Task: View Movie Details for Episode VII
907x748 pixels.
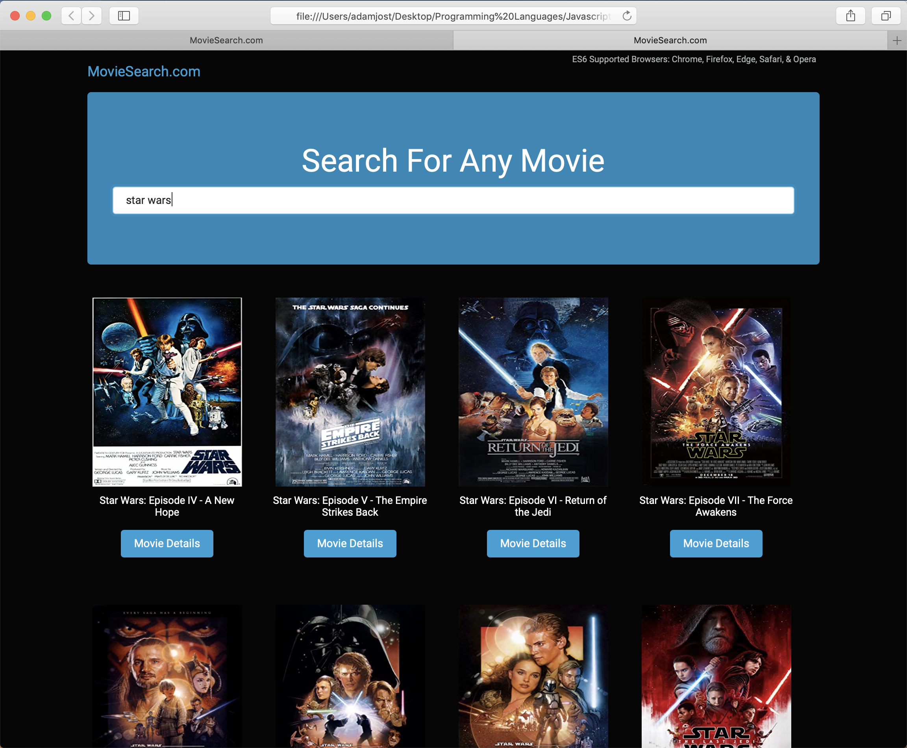Action: 716,543
